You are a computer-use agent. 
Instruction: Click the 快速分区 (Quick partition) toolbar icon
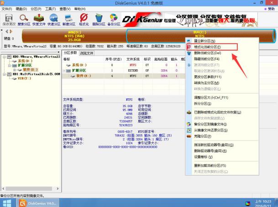(x=54, y=20)
